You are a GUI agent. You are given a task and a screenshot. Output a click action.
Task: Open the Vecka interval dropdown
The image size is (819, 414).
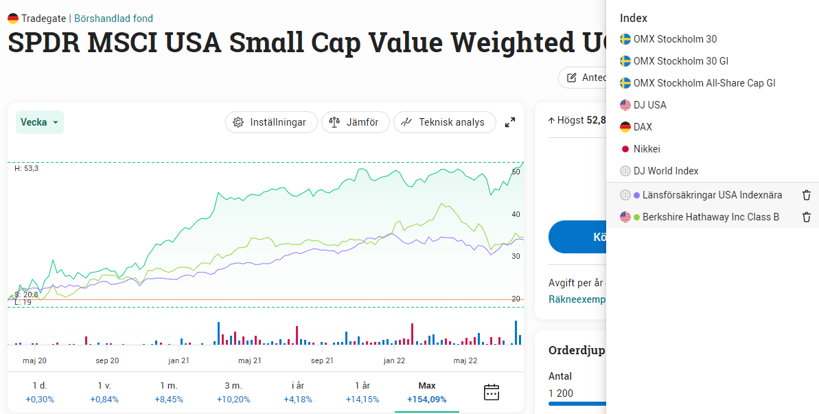(x=40, y=122)
